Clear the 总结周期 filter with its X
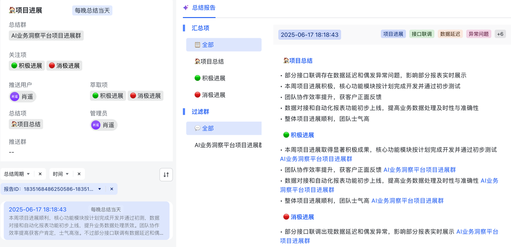Screen dimensions: 511x247 coord(40,174)
